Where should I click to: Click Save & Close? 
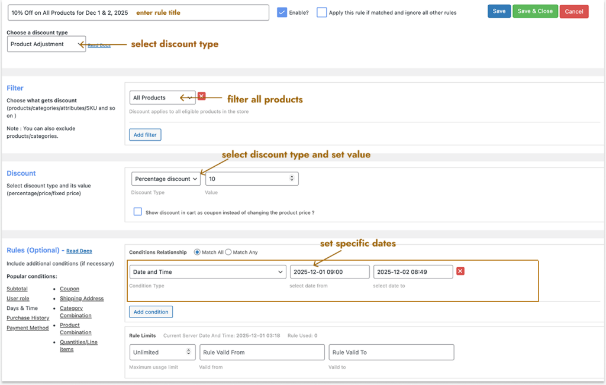pyautogui.click(x=534, y=11)
